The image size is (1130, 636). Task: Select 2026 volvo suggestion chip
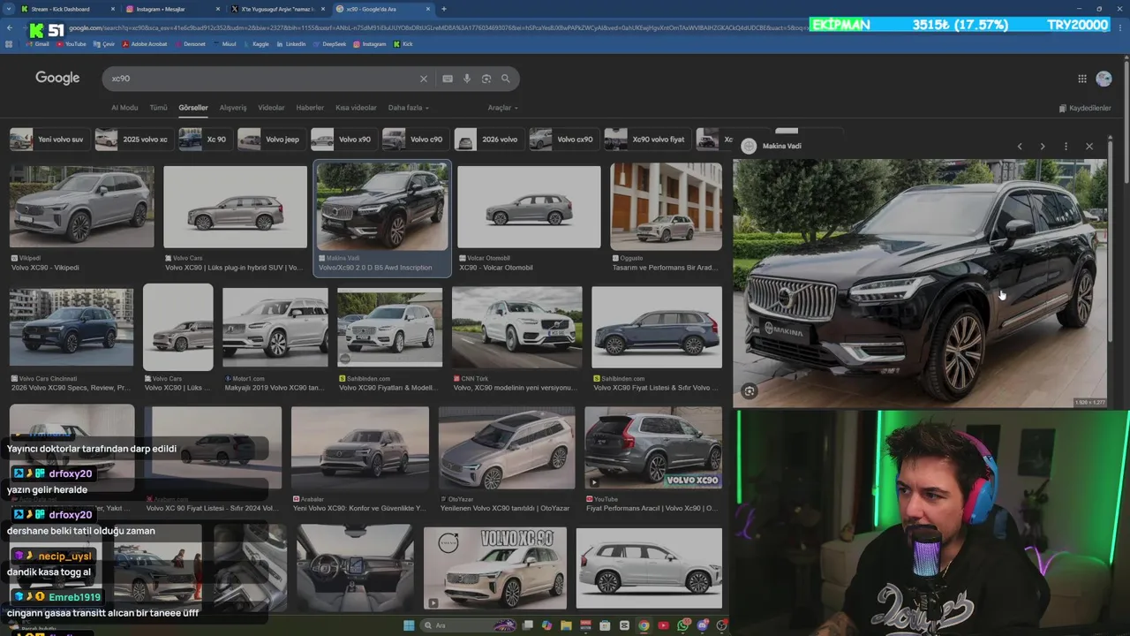(x=488, y=140)
